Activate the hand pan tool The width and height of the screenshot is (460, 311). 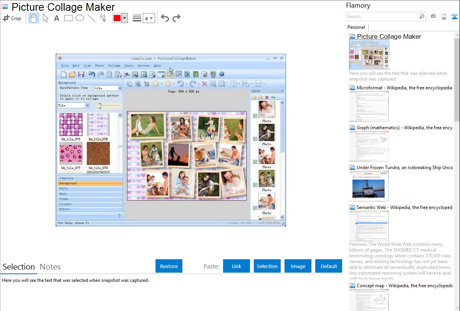[x=34, y=18]
